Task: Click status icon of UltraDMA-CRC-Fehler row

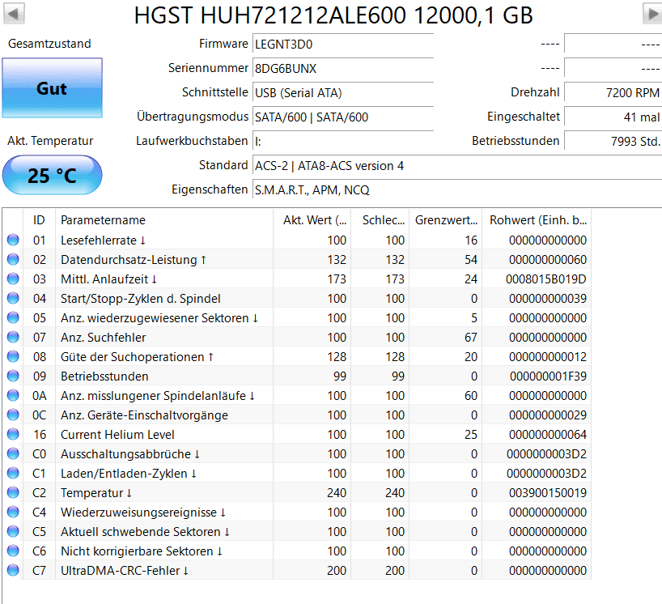Action: pos(13,570)
